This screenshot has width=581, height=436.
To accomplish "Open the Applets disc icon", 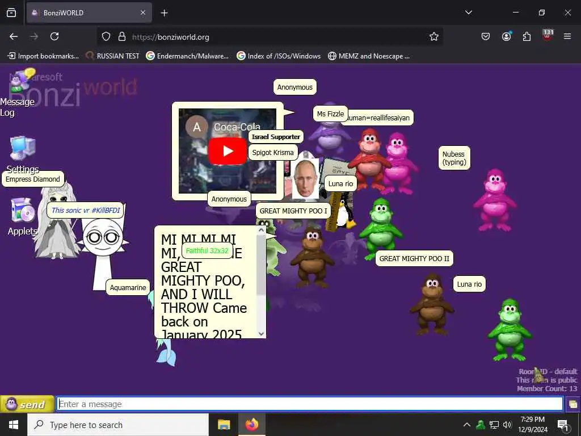I will click(x=23, y=210).
